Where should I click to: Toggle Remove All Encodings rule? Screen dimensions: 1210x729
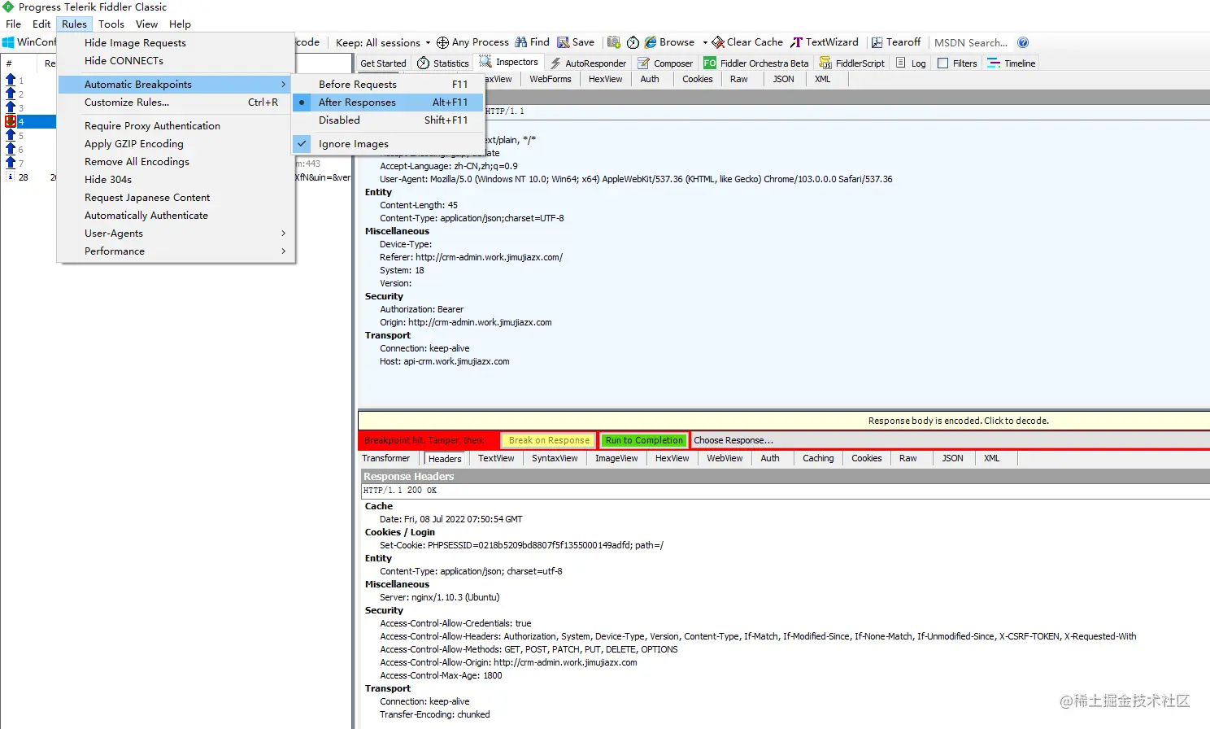(176, 162)
